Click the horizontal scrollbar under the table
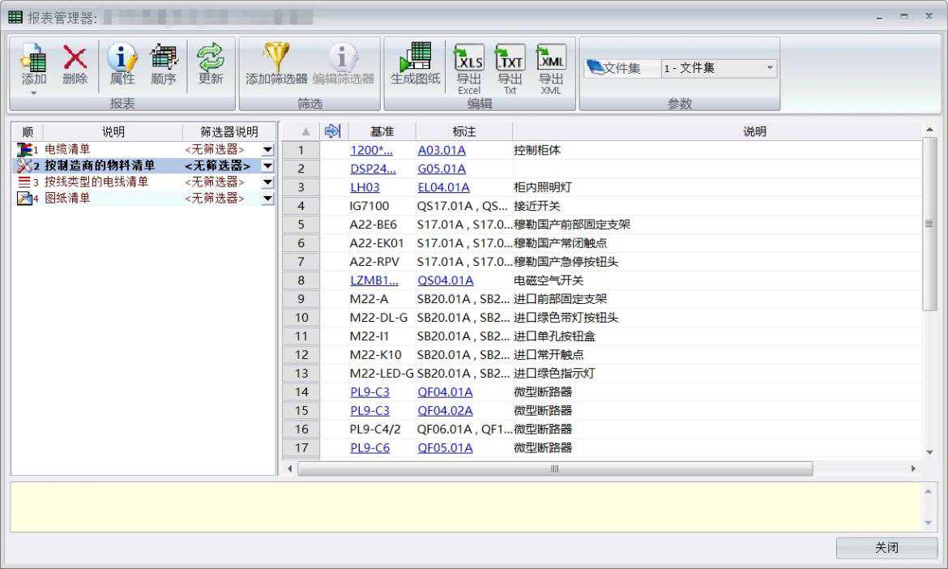948x569 pixels. tap(555, 469)
